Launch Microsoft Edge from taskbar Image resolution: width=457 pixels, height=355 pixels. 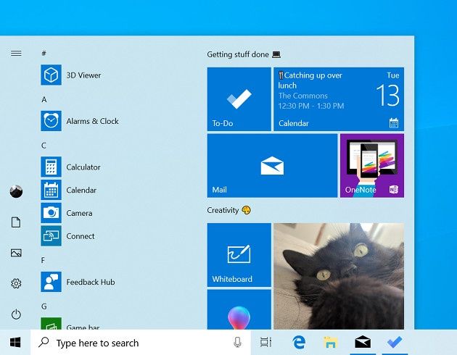(x=299, y=343)
